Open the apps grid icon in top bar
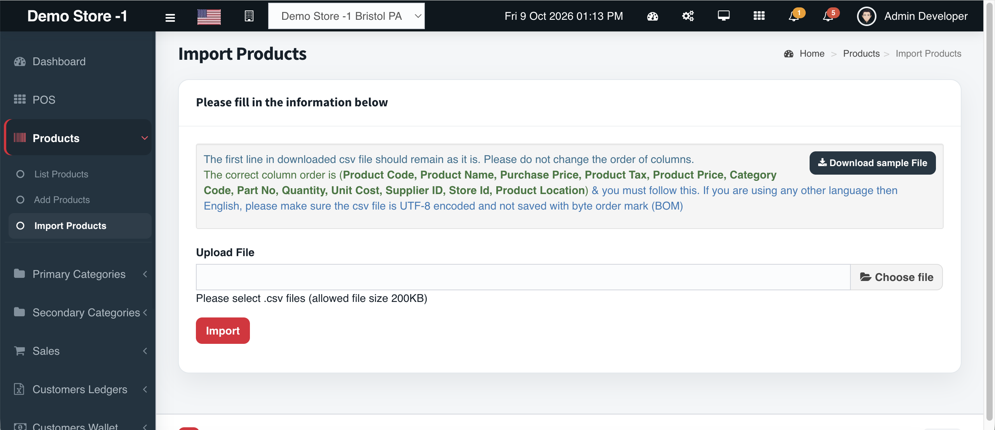This screenshot has height=430, width=995. pyautogui.click(x=759, y=16)
